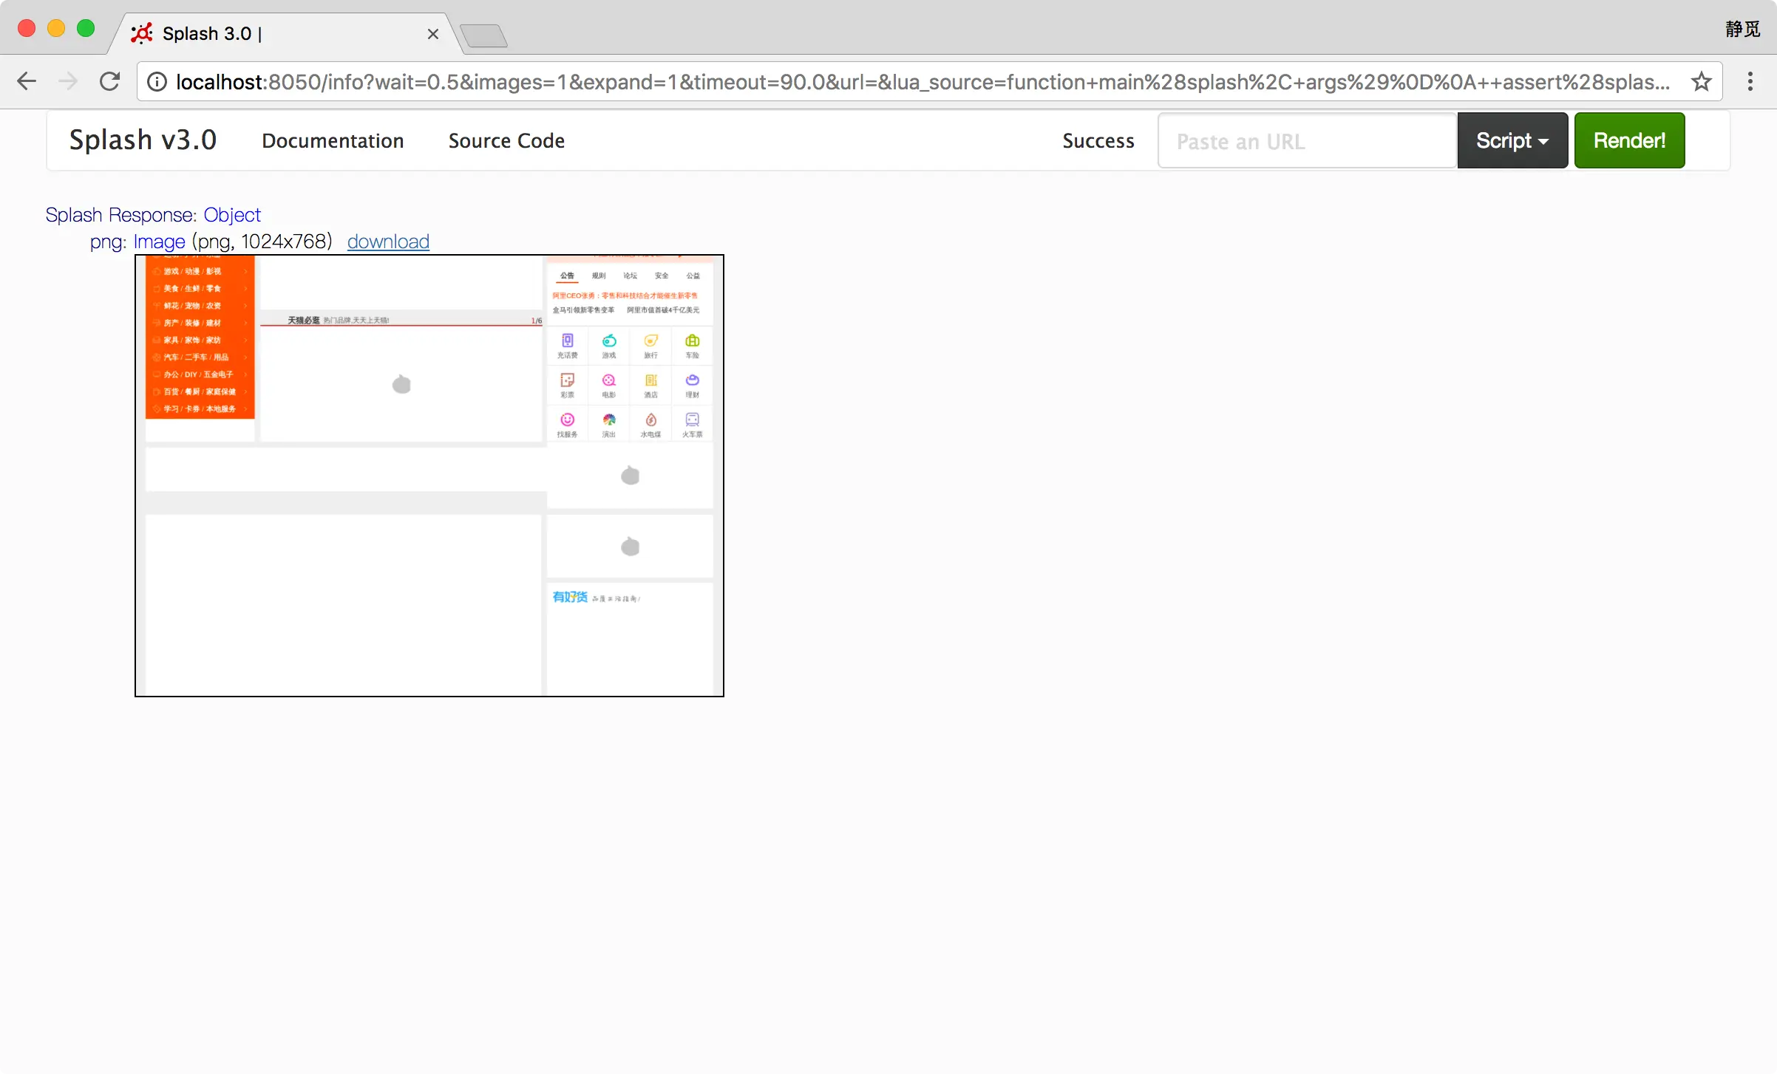Screen dimensions: 1777x1074
Task: Open the Script dropdown
Action: pyautogui.click(x=1512, y=140)
